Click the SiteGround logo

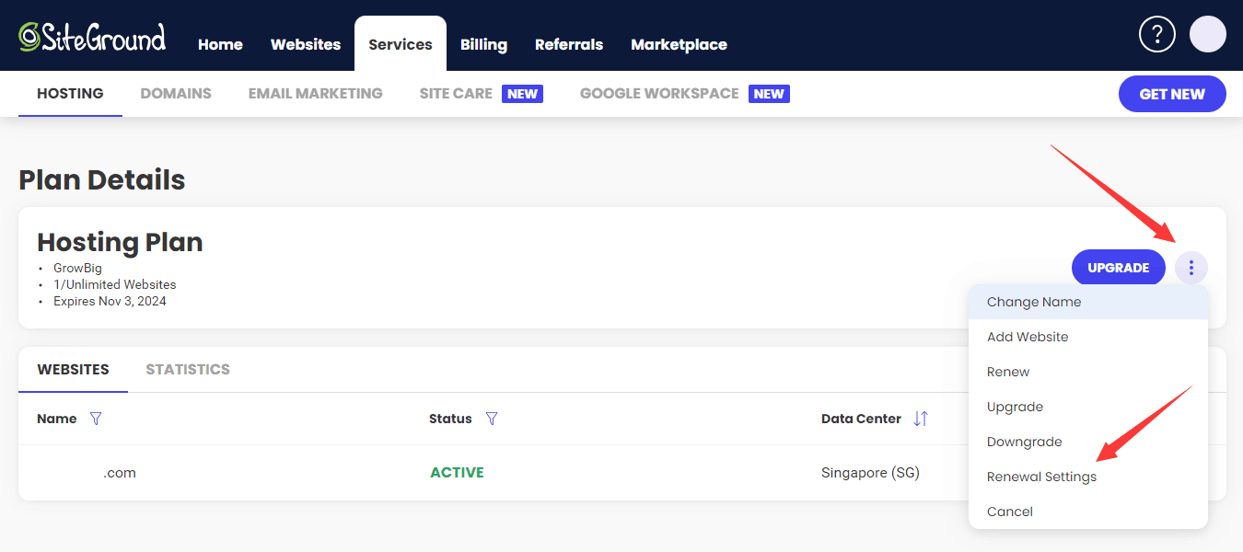point(92,37)
